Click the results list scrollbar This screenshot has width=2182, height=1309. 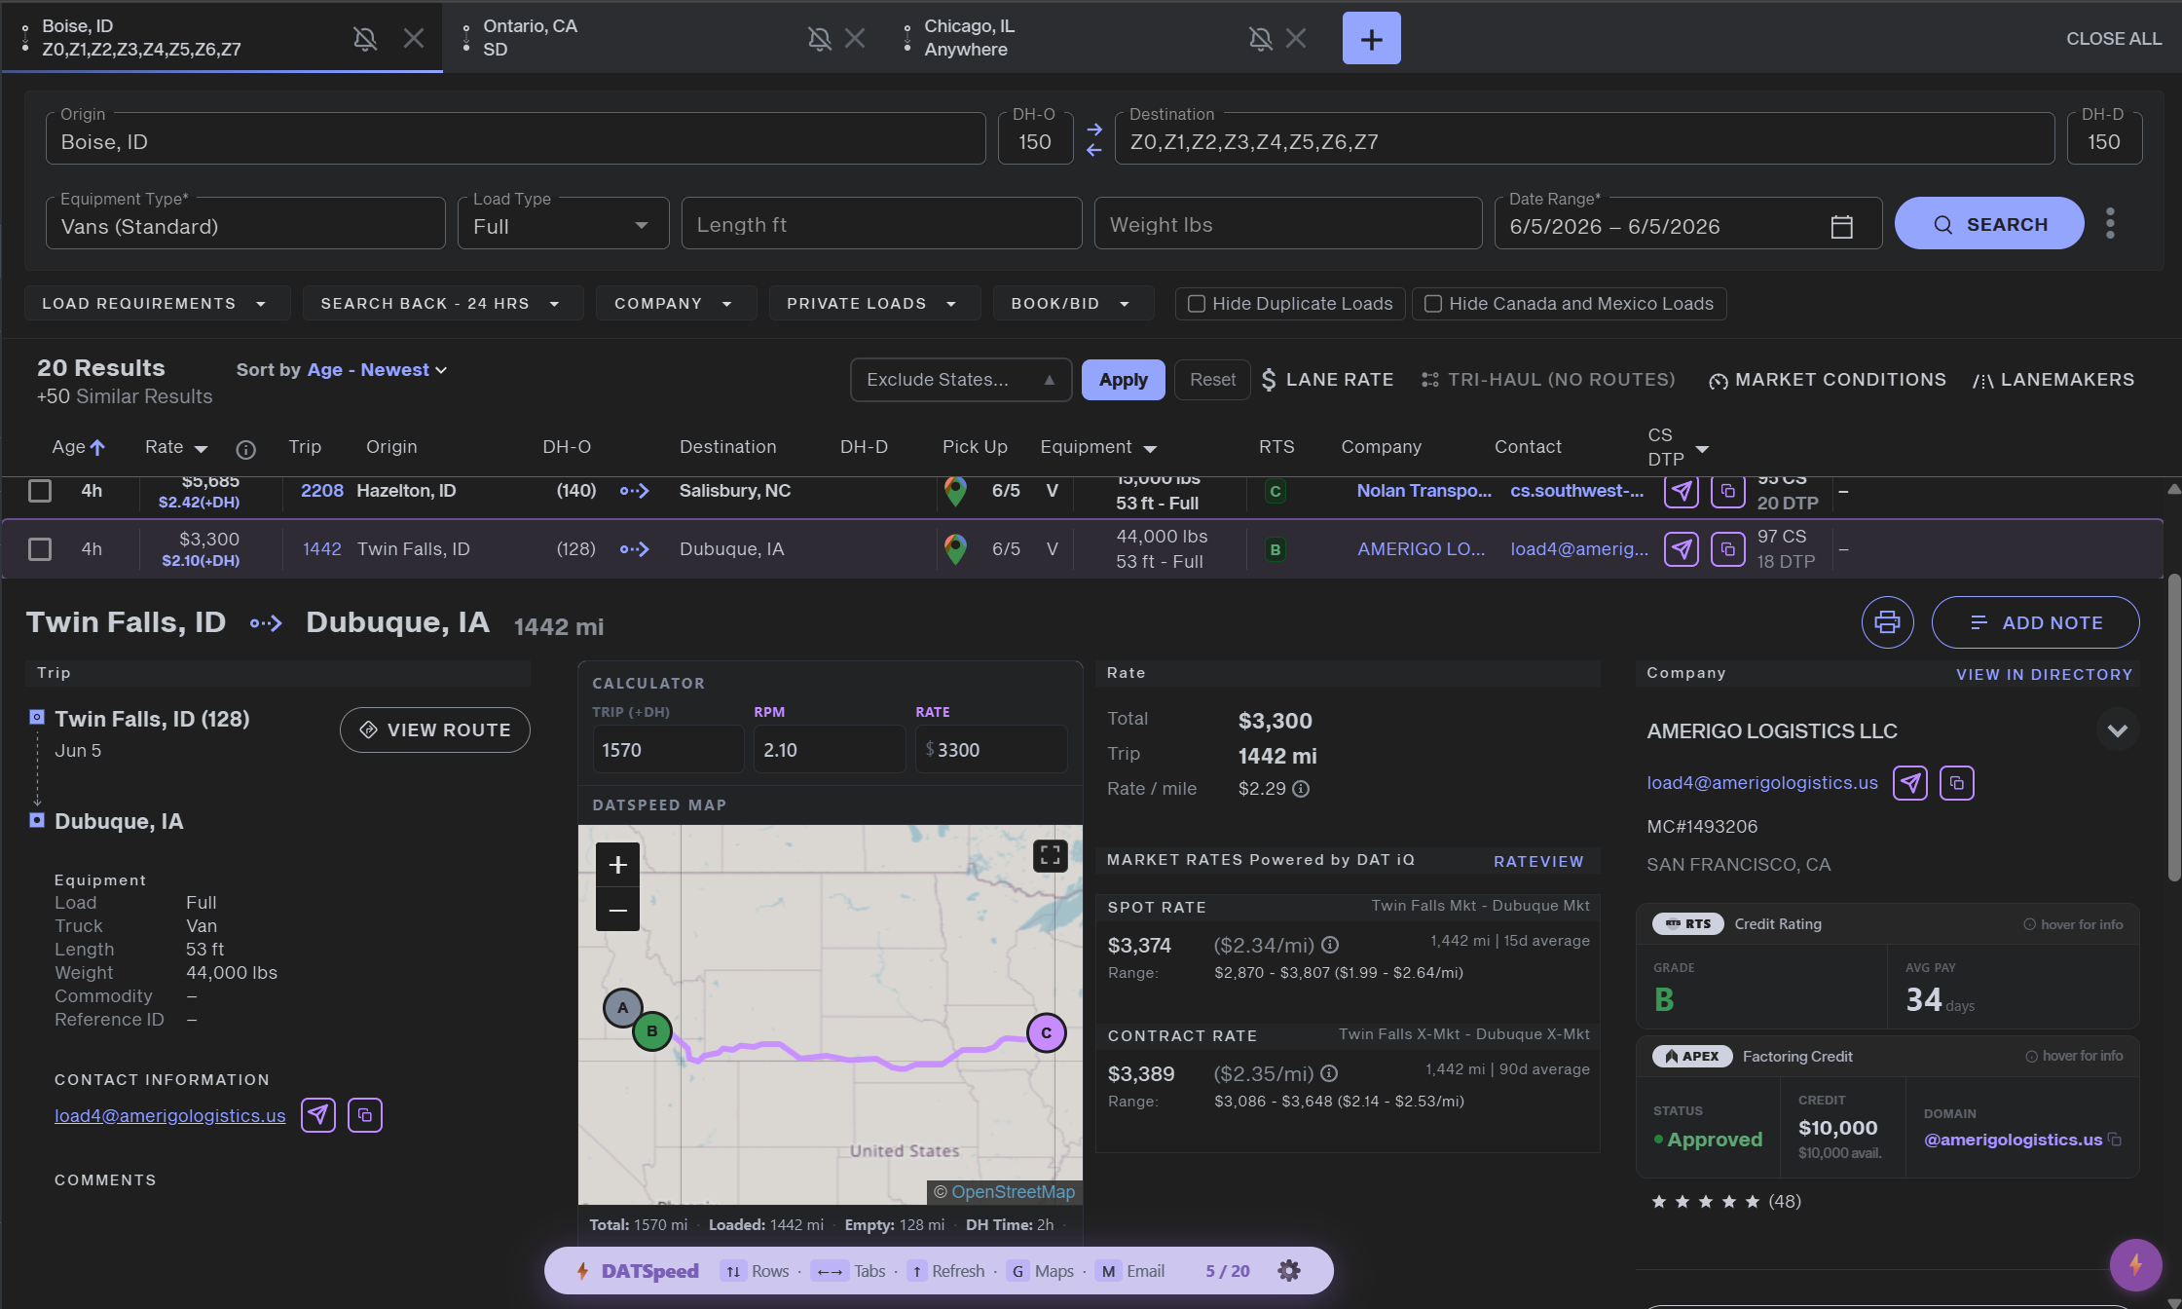[x=2174, y=727]
